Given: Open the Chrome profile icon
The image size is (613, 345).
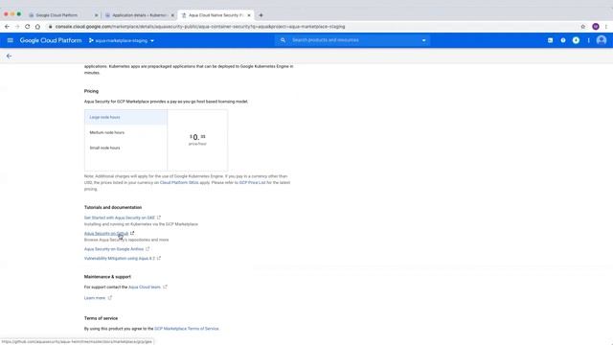Looking at the screenshot, I should point(596,27).
